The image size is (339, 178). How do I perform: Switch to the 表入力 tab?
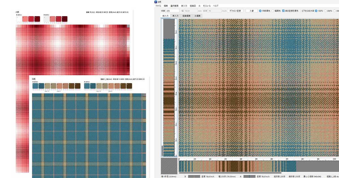[175, 16]
